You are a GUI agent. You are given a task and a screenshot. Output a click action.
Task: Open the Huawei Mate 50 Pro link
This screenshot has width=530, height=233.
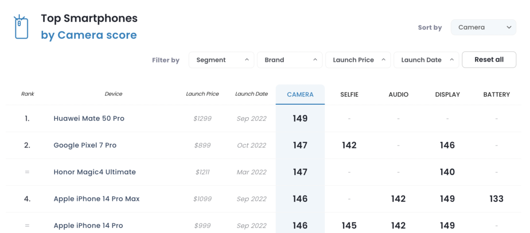(x=89, y=119)
